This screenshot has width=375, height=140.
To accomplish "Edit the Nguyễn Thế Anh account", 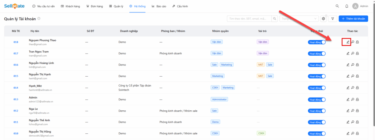I will pos(348,122).
